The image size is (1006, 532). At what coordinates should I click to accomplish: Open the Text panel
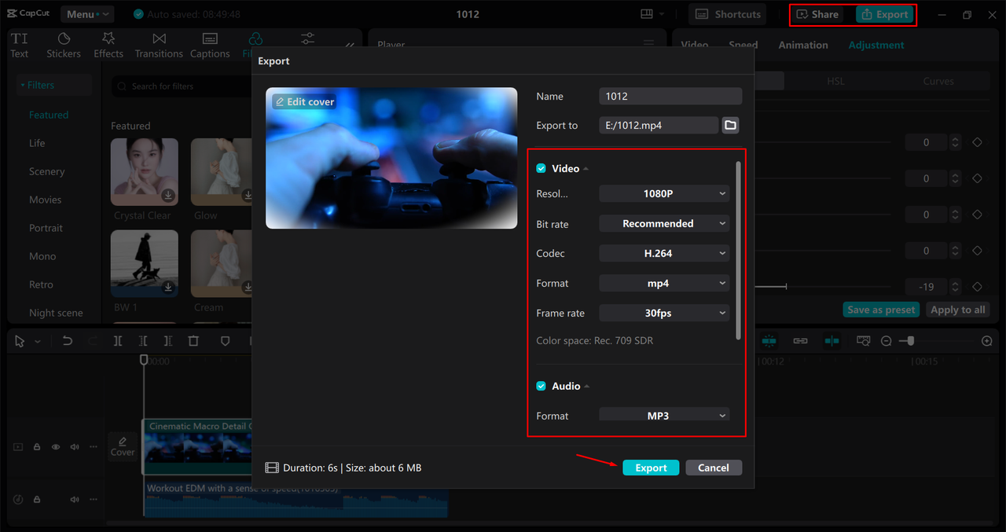[x=20, y=46]
